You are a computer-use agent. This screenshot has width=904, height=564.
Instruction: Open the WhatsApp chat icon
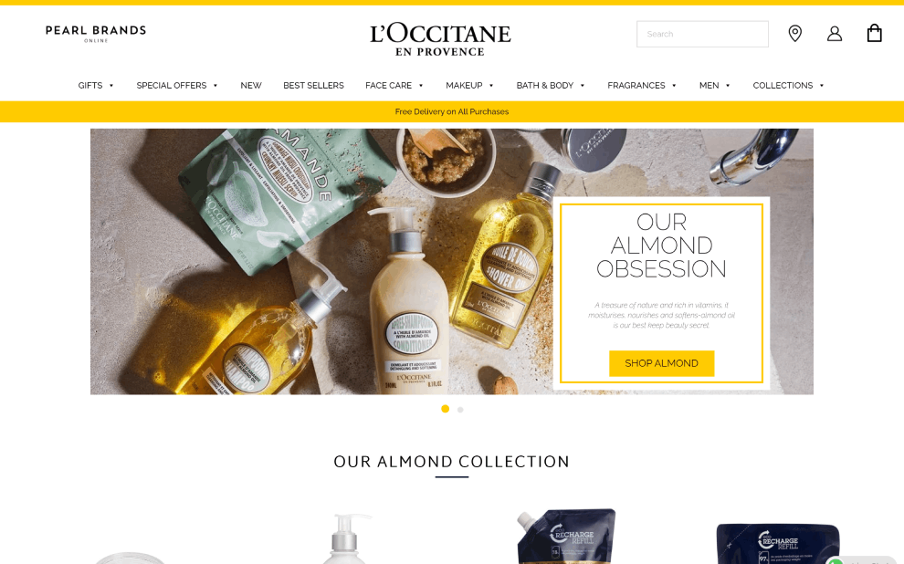(x=835, y=560)
